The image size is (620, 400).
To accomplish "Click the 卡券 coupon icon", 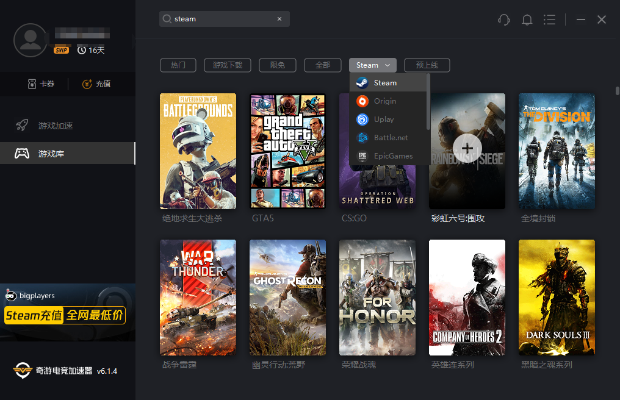I will (x=32, y=84).
